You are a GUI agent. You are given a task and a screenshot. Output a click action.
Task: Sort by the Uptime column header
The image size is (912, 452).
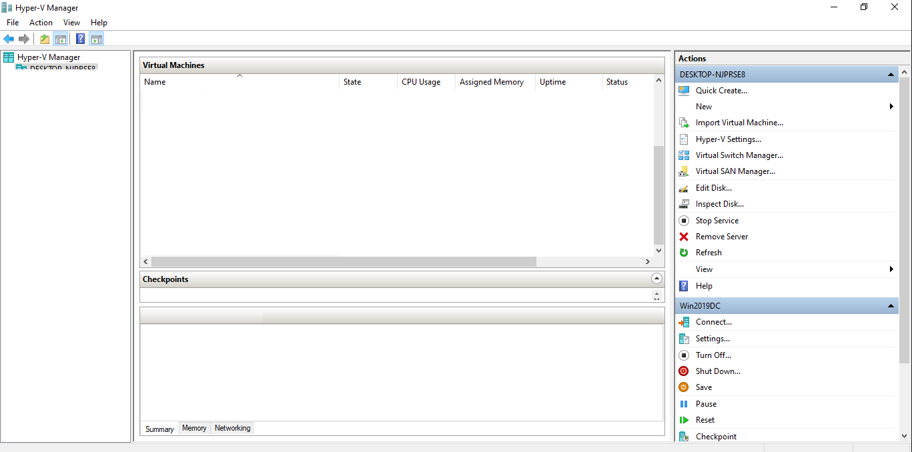(568, 82)
